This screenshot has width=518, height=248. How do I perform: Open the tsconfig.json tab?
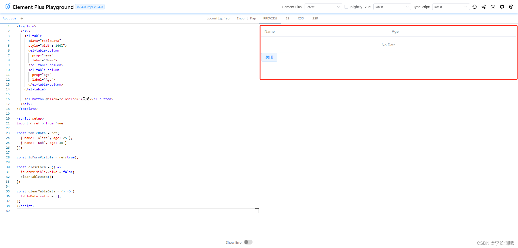[x=219, y=18]
